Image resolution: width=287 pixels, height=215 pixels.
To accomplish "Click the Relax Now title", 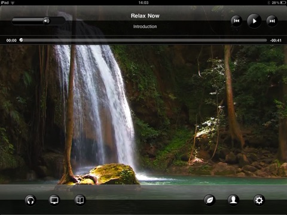I will point(145,16).
